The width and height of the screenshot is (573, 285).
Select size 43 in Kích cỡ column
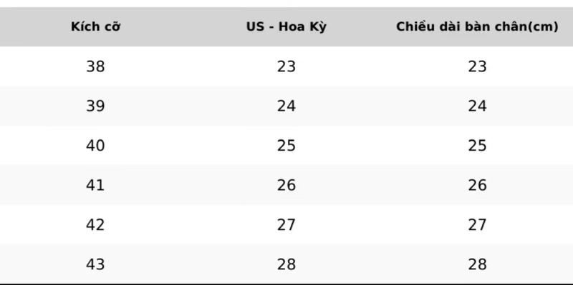(x=95, y=264)
